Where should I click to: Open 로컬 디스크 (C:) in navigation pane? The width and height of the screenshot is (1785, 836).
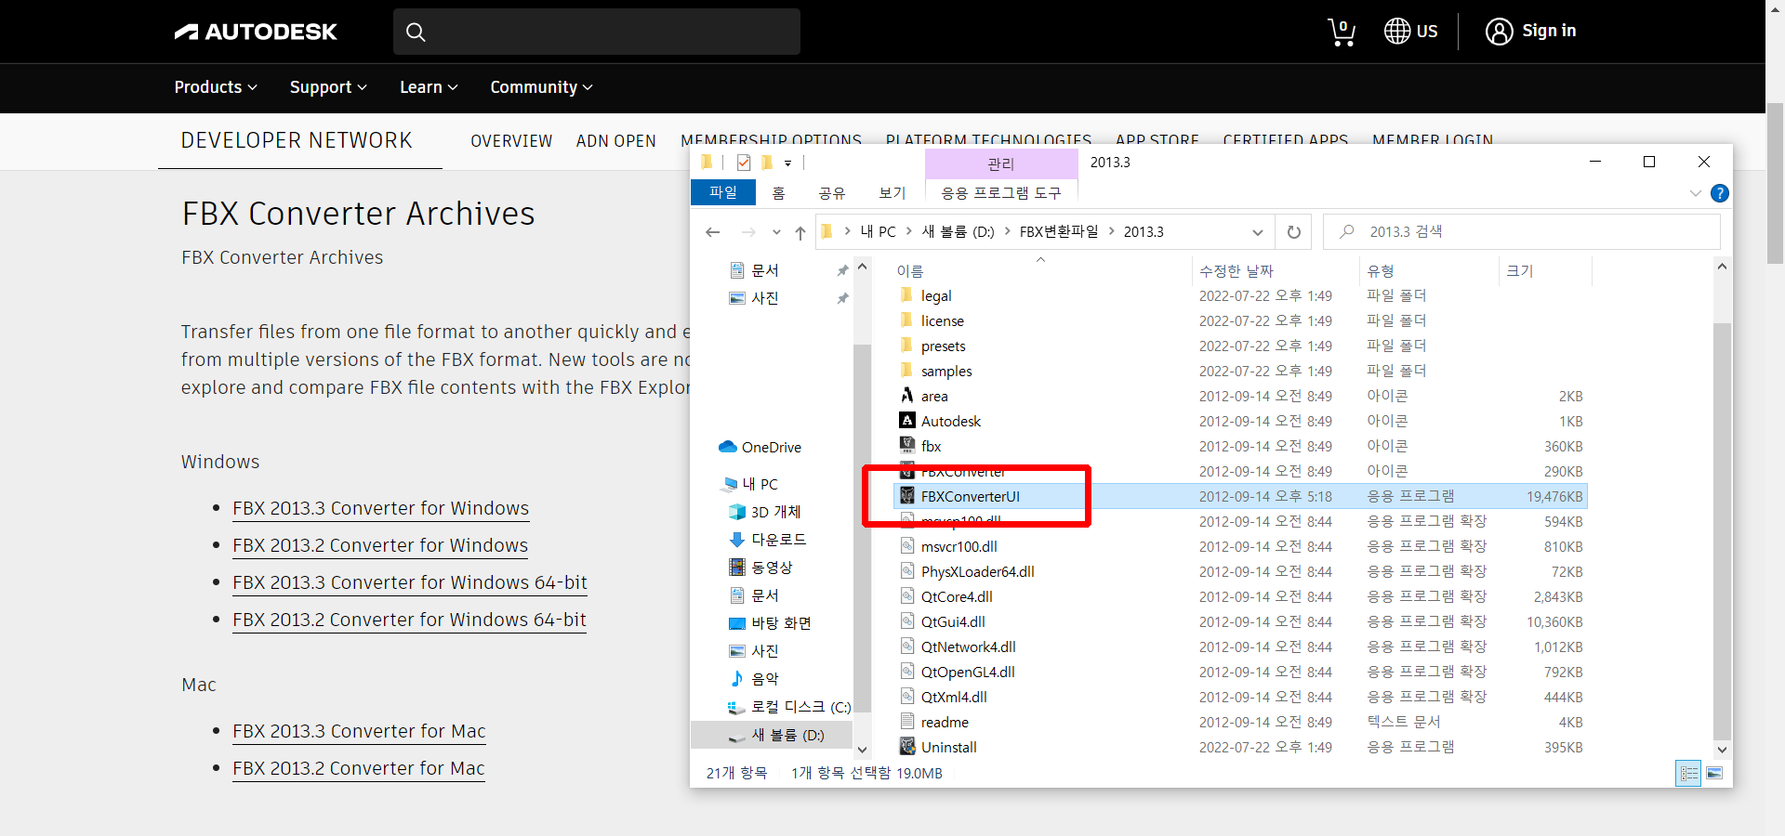(x=800, y=707)
